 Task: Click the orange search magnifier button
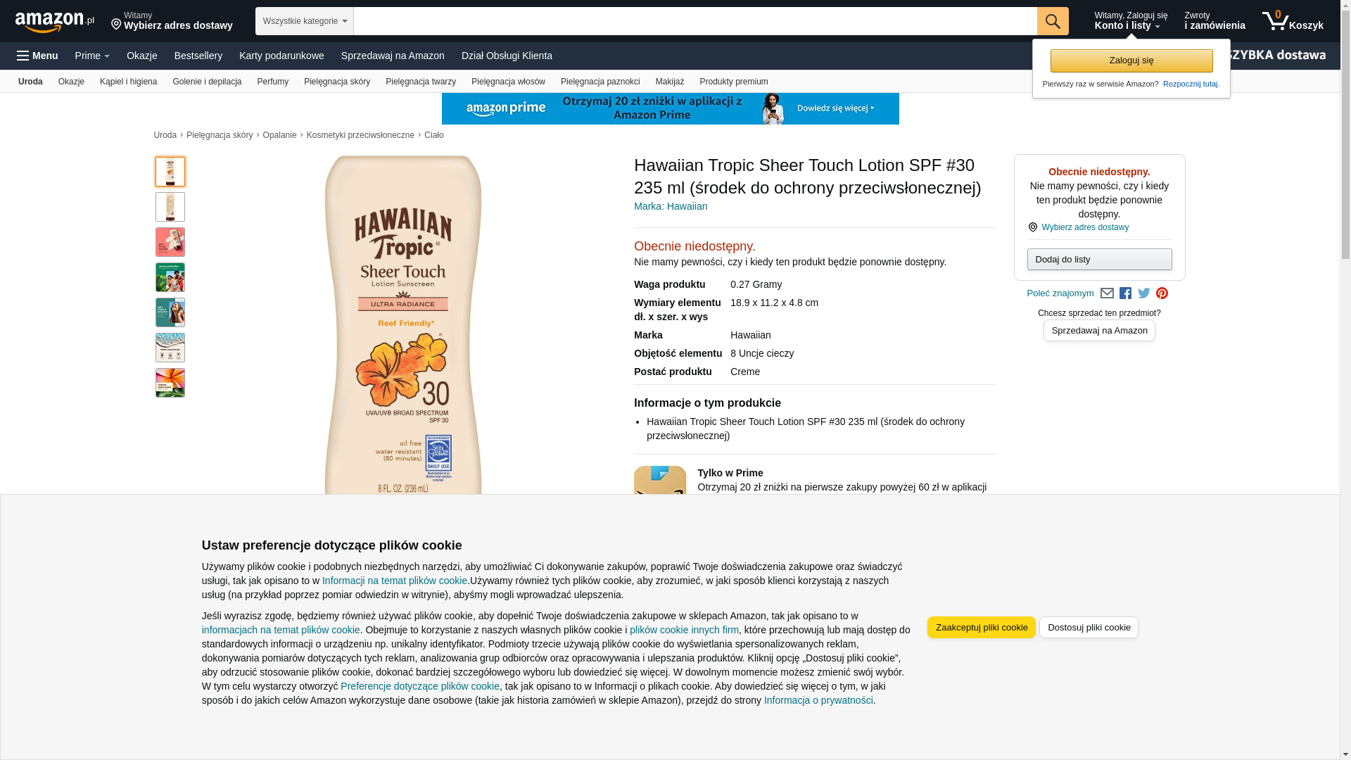tap(1053, 21)
